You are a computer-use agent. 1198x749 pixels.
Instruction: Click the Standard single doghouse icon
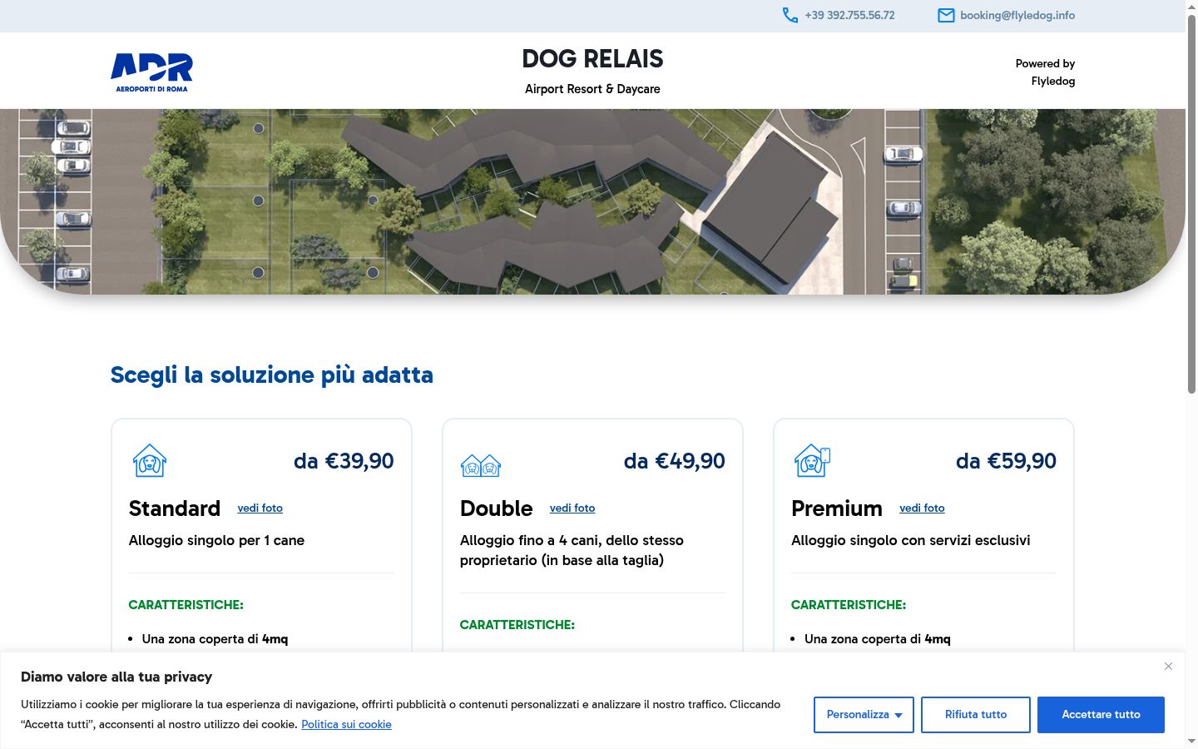pos(150,460)
